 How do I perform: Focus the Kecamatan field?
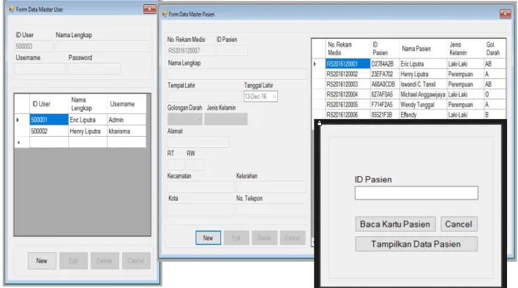[x=201, y=186]
